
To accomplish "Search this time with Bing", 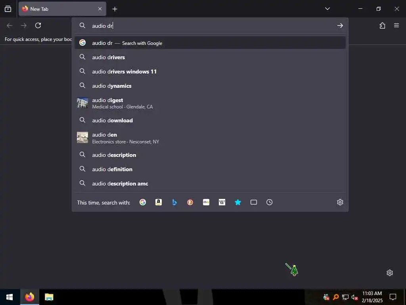I will pos(174,202).
